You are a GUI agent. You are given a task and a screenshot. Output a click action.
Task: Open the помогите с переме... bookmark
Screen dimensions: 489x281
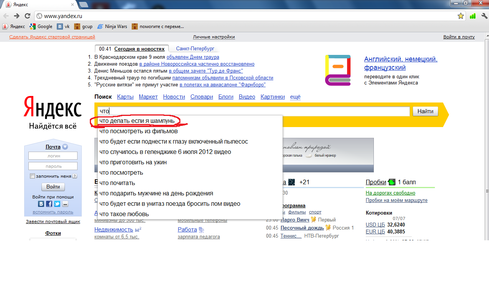pos(158,26)
